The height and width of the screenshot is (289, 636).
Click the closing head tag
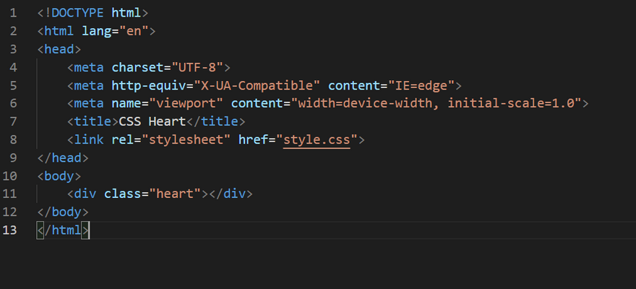tap(63, 158)
